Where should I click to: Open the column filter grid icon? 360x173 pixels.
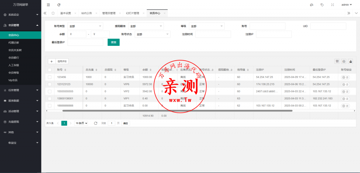click(x=337, y=61)
